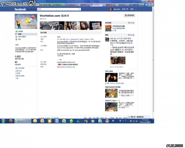Click the search magnifier icon
The image size is (185, 148).
pos(79,9)
